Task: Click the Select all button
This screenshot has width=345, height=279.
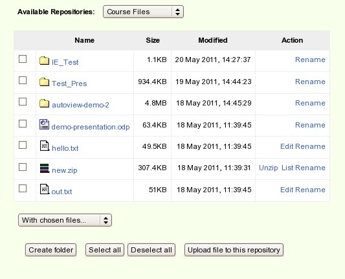Action: [x=105, y=250]
